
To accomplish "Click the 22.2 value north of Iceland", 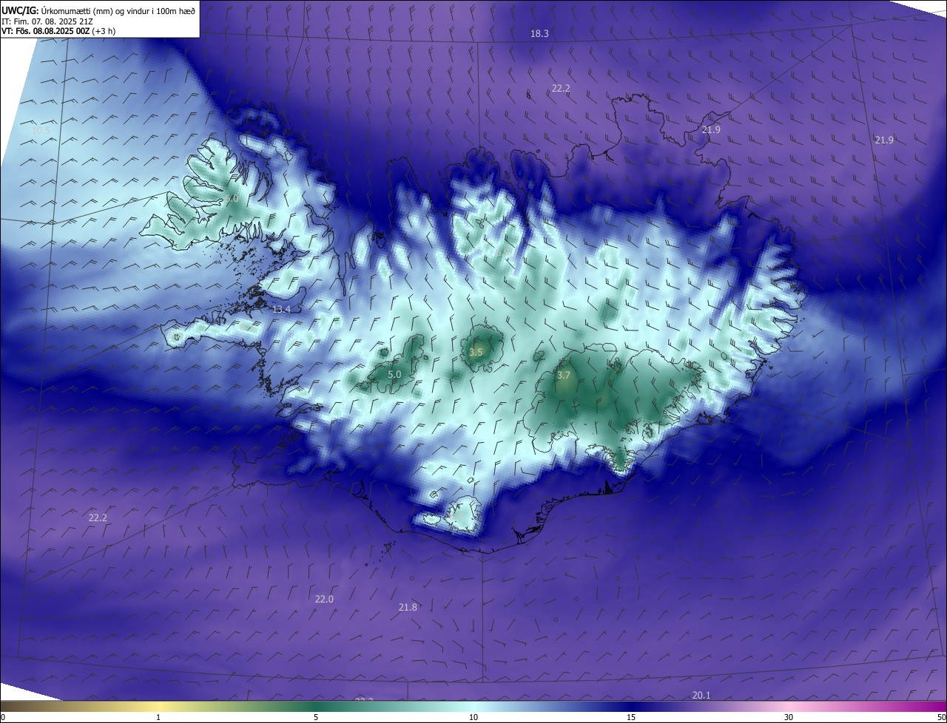I will pos(561,88).
